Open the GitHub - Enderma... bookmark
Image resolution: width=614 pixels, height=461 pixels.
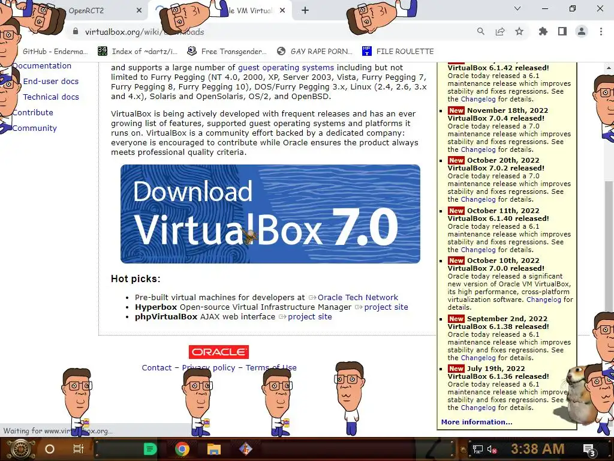point(55,52)
